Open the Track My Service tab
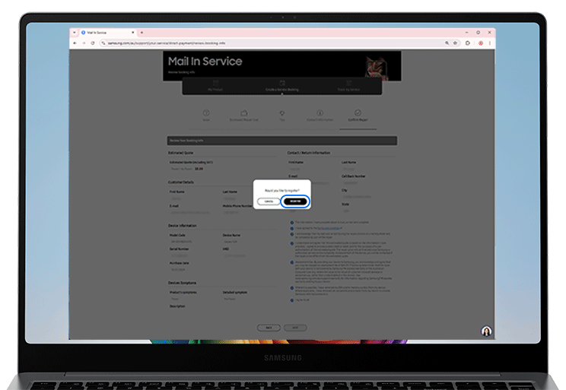This screenshot has height=390, width=566. point(348,86)
